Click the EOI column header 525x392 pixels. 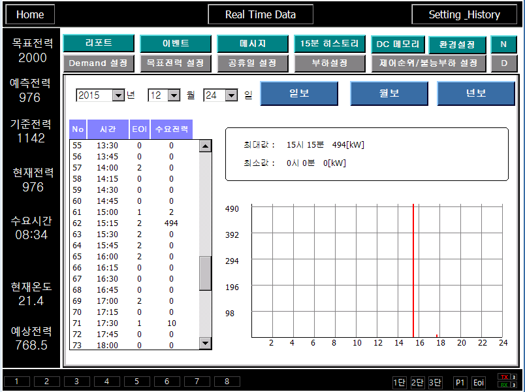[x=140, y=129]
